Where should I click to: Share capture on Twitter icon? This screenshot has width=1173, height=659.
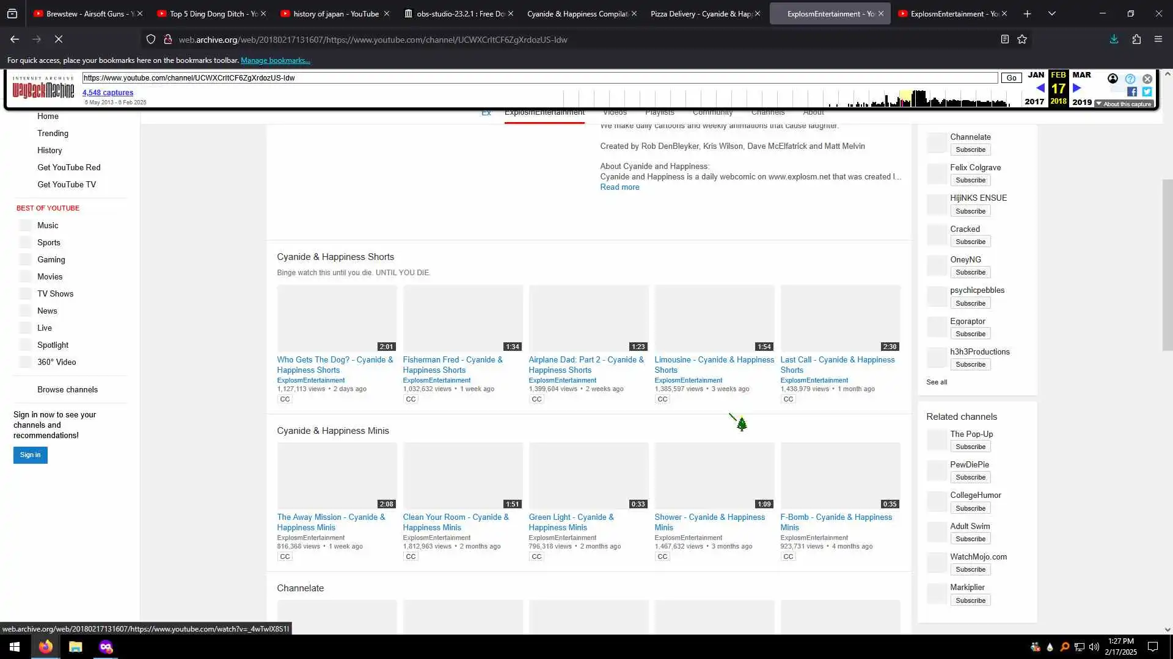coord(1147,92)
